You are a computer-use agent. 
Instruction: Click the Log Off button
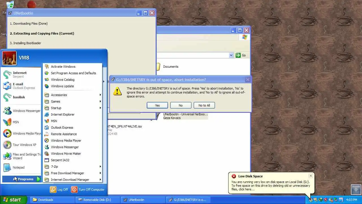[x=59, y=190]
